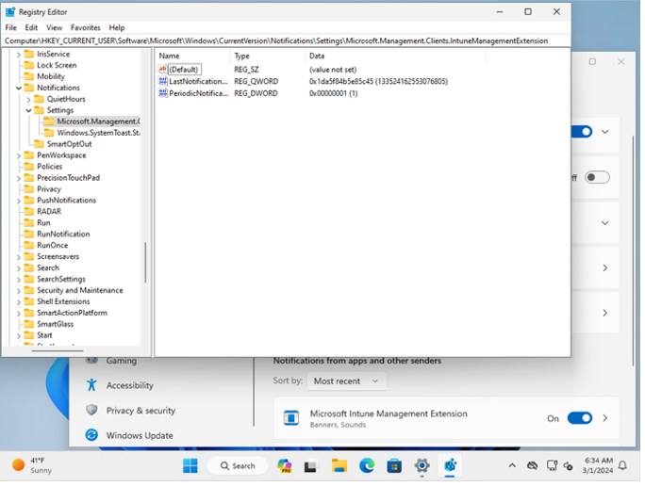
Task: Click the Accessibility icon in Settings sidebar
Action: click(x=91, y=385)
